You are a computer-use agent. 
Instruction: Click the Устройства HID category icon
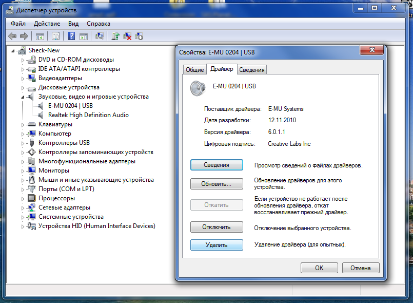pos(32,226)
